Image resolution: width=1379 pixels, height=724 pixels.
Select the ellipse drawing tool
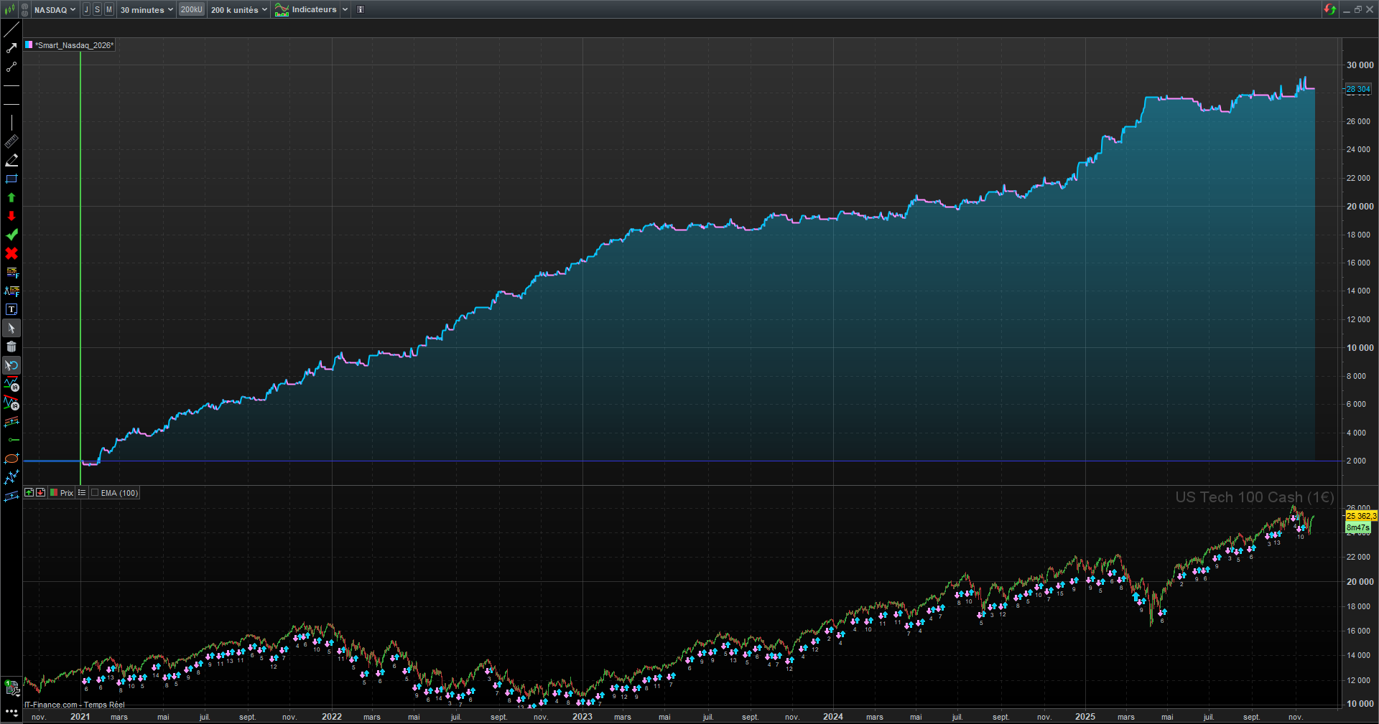tap(11, 459)
